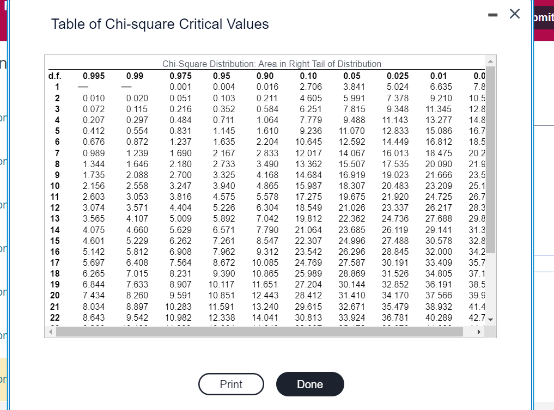
Task: Select the 0.995 column header
Action: 94,76
